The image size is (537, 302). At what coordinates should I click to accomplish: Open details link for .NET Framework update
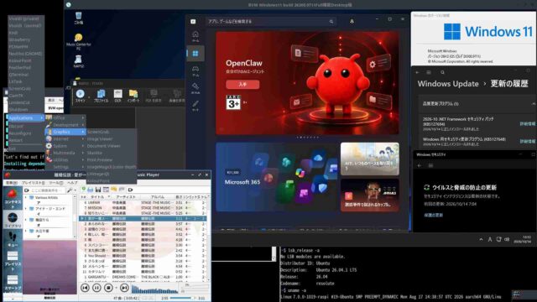(x=528, y=124)
